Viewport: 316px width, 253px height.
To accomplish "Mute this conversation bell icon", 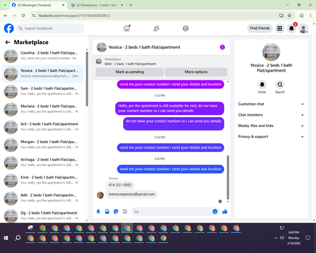I will tap(262, 85).
